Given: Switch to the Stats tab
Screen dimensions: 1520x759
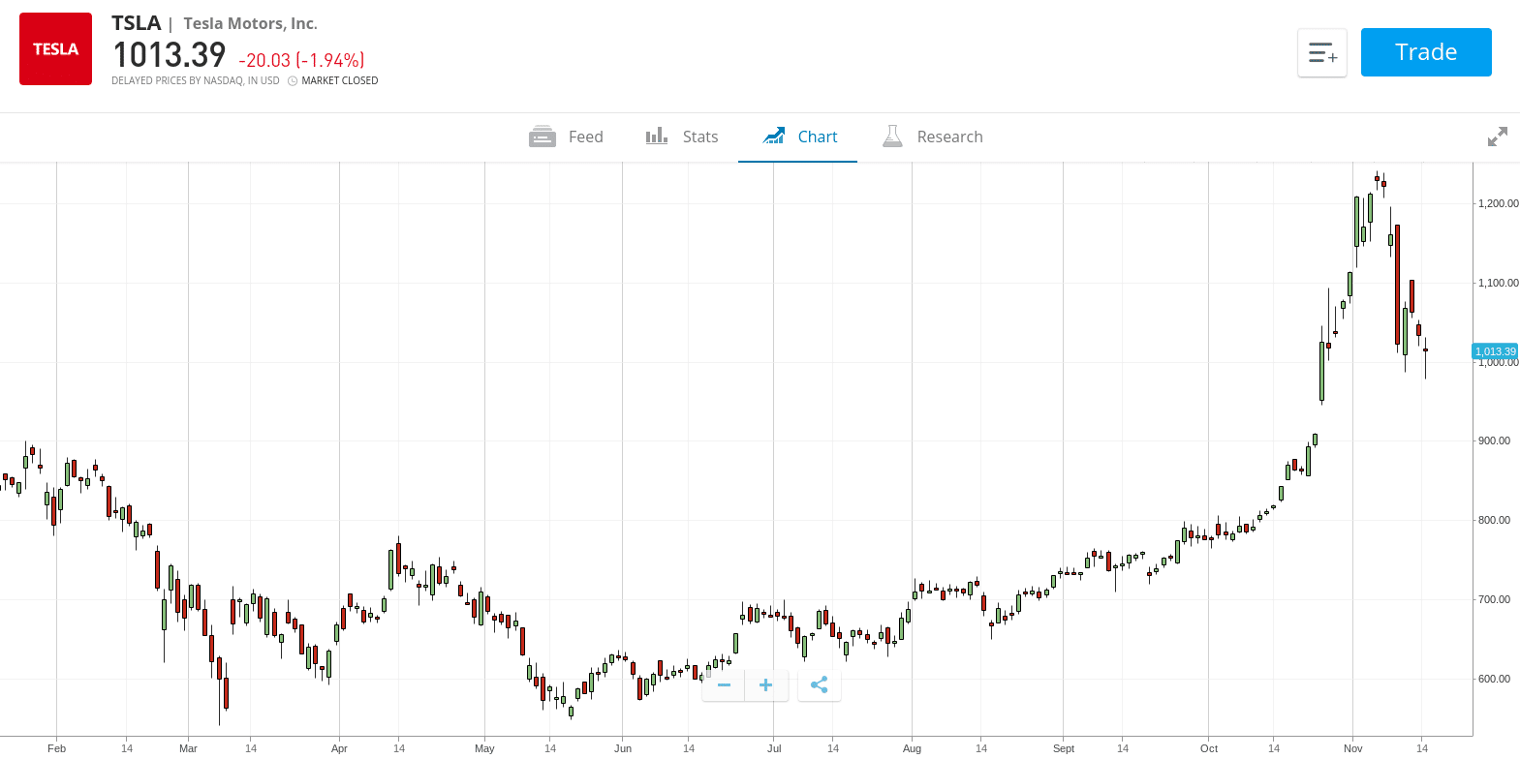Looking at the screenshot, I should pyautogui.click(x=682, y=137).
